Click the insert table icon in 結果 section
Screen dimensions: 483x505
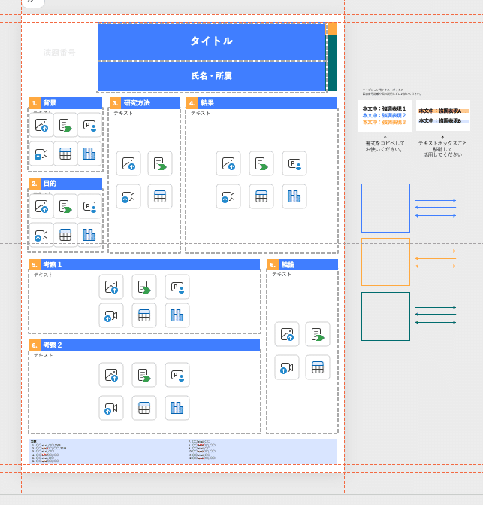coord(261,196)
